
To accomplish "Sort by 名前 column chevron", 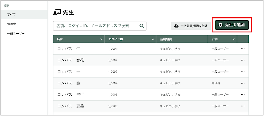I will click(x=101, y=39).
